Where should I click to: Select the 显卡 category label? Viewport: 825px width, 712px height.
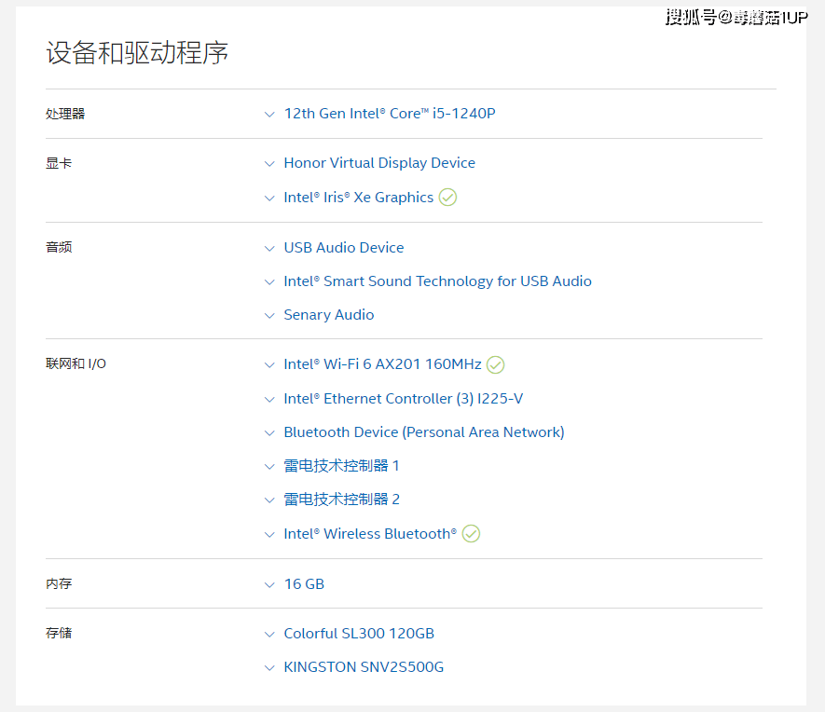tap(59, 163)
